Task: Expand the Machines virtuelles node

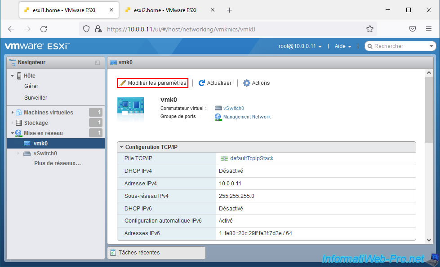Action: [12, 112]
